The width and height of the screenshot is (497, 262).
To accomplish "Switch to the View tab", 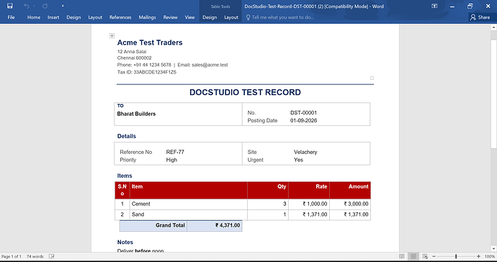I will (189, 17).
